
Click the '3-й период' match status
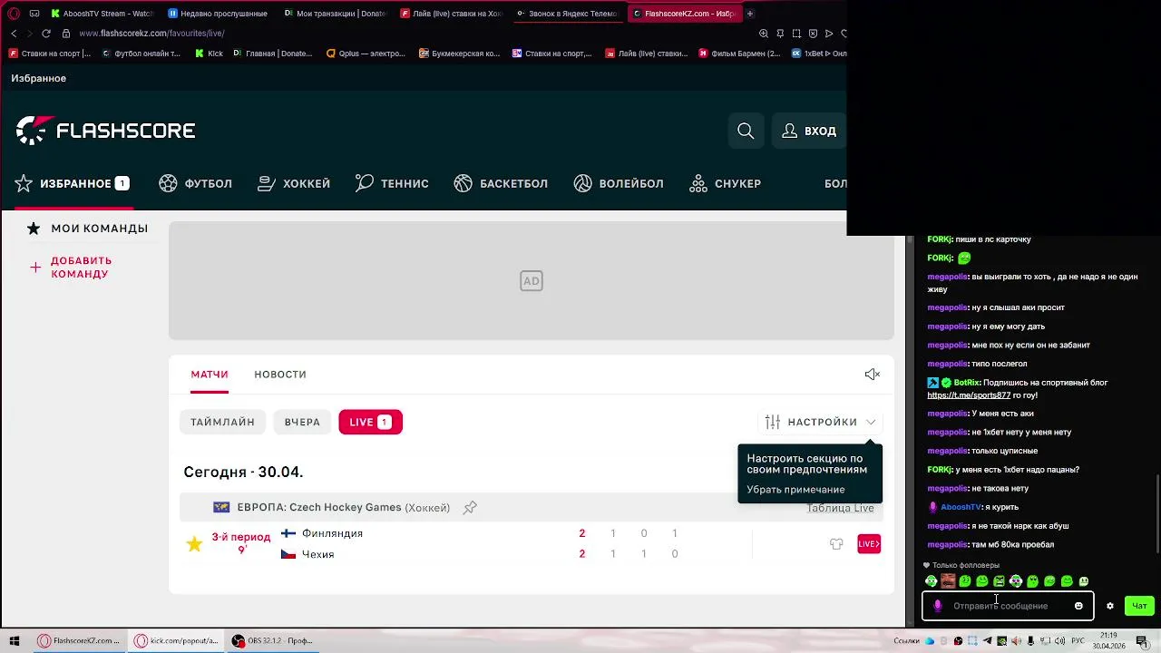coord(241,537)
